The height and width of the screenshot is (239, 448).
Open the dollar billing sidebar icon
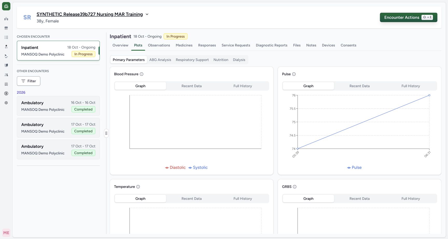click(6, 93)
